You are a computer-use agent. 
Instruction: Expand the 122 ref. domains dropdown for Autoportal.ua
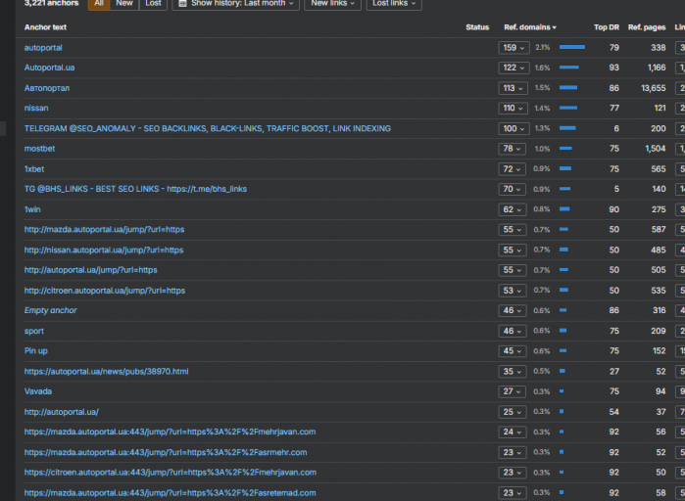coord(514,68)
